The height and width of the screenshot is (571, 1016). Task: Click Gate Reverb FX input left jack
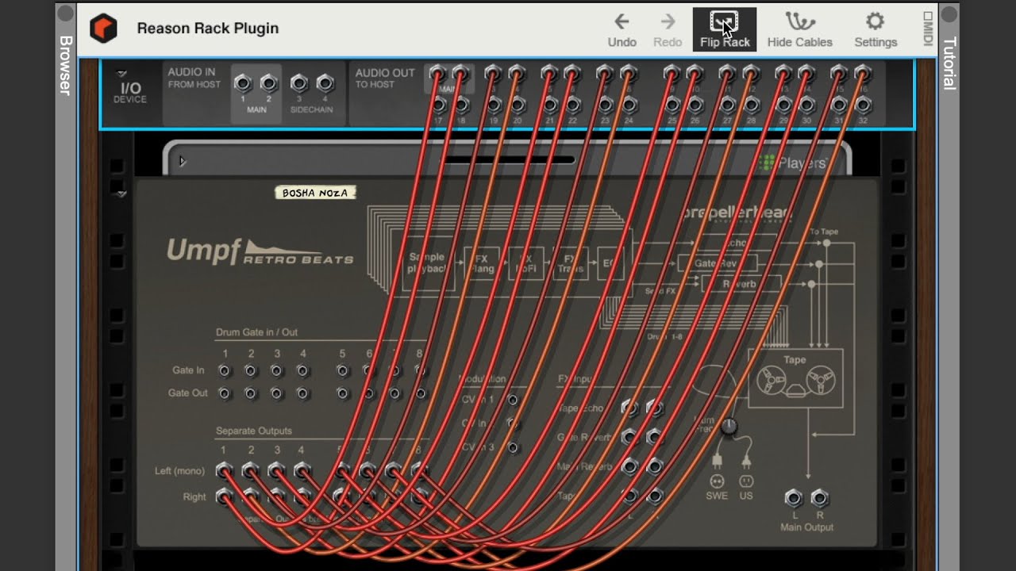pyautogui.click(x=629, y=437)
